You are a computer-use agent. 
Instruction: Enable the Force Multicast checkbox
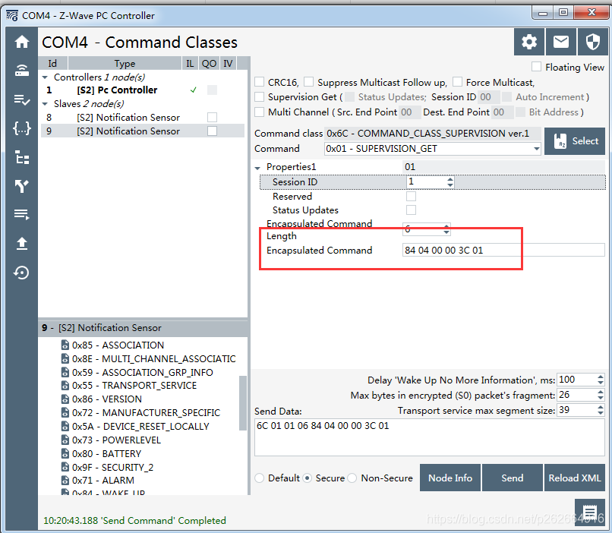point(457,82)
